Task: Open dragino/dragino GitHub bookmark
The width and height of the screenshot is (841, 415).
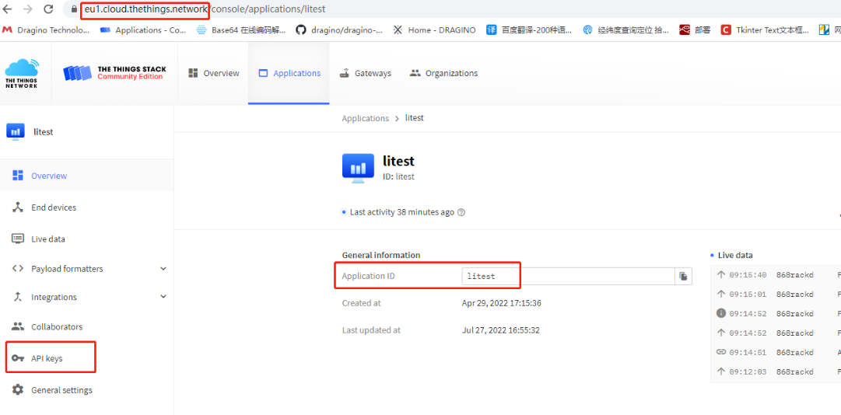Action: tap(339, 30)
